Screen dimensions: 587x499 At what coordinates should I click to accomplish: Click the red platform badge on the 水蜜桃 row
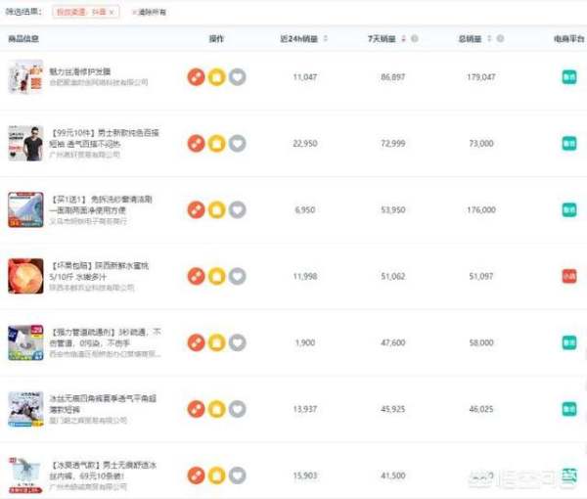[x=568, y=276]
